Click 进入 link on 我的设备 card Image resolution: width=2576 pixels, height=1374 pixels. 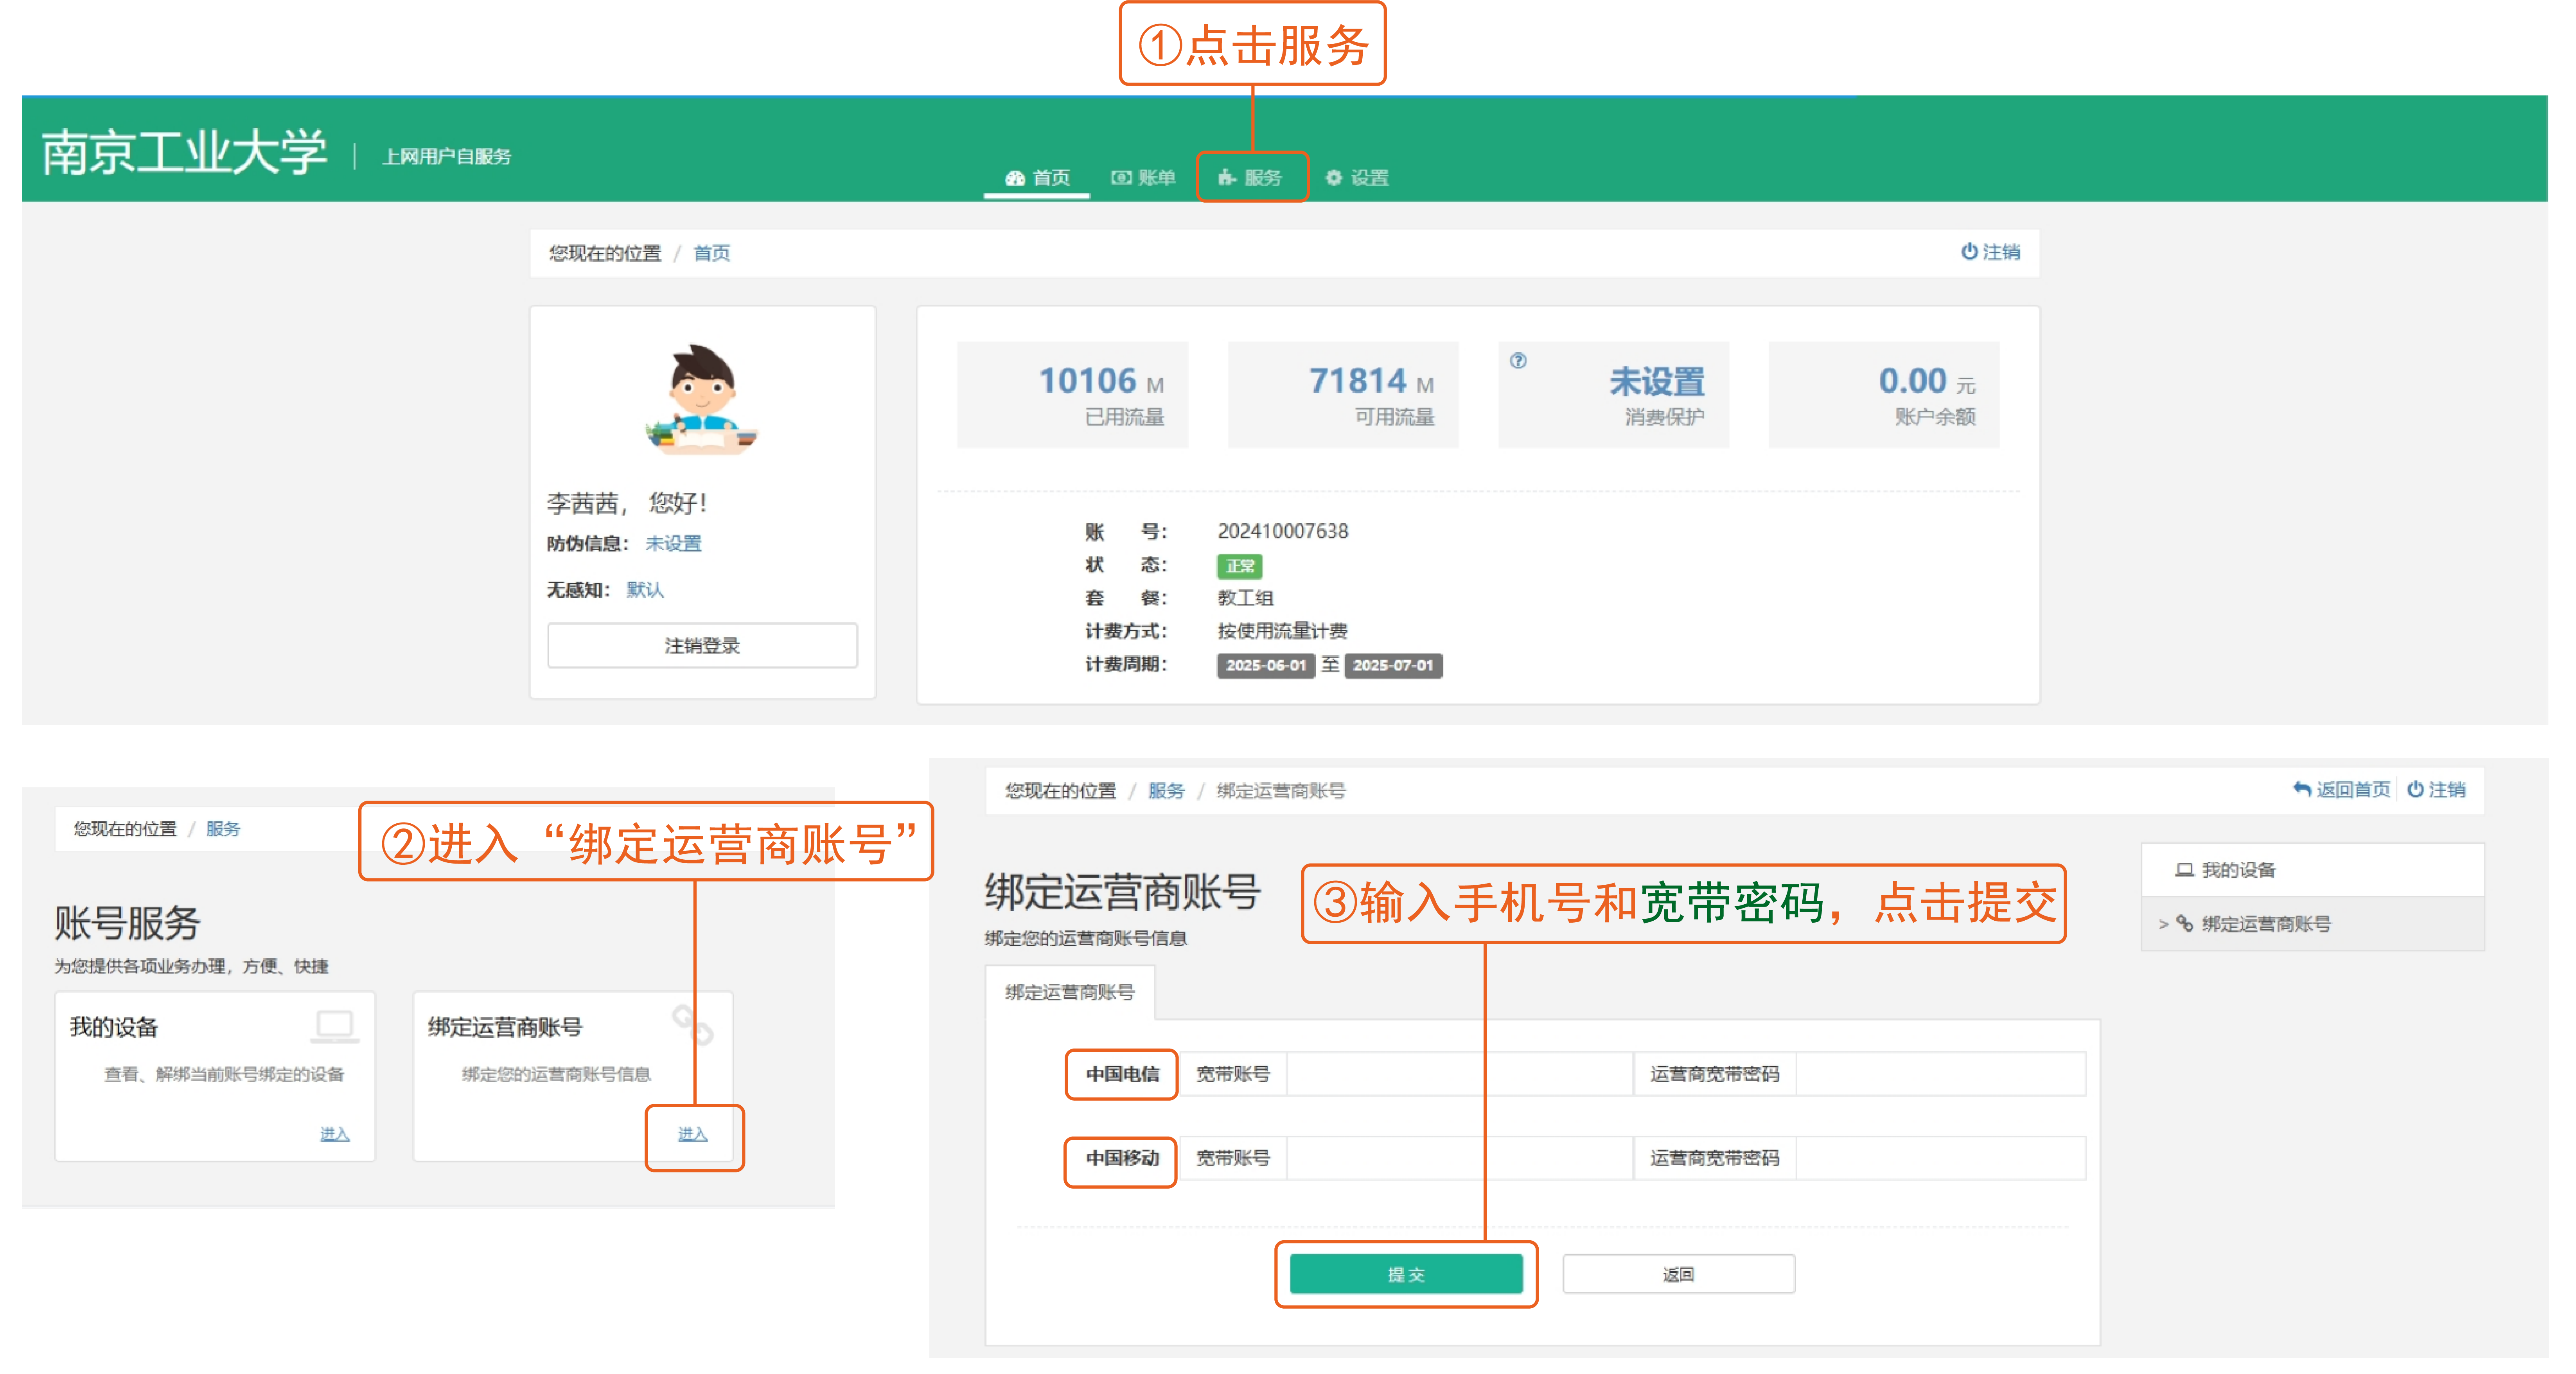334,1134
